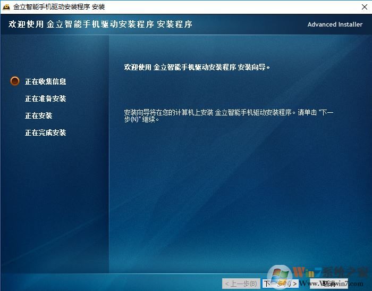Select the 正在收集信息 step label
Viewport: 372px width, 291px height.
46,81
